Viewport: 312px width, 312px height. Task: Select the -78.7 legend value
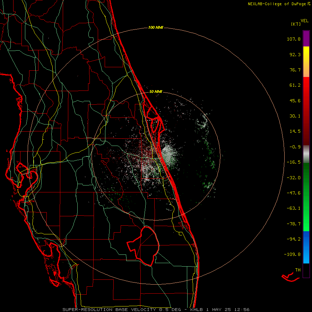point(294,224)
